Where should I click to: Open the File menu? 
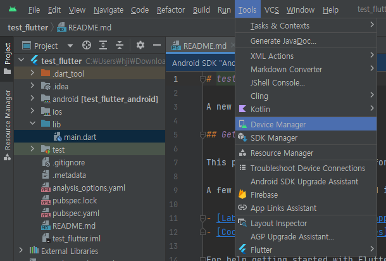coord(34,10)
